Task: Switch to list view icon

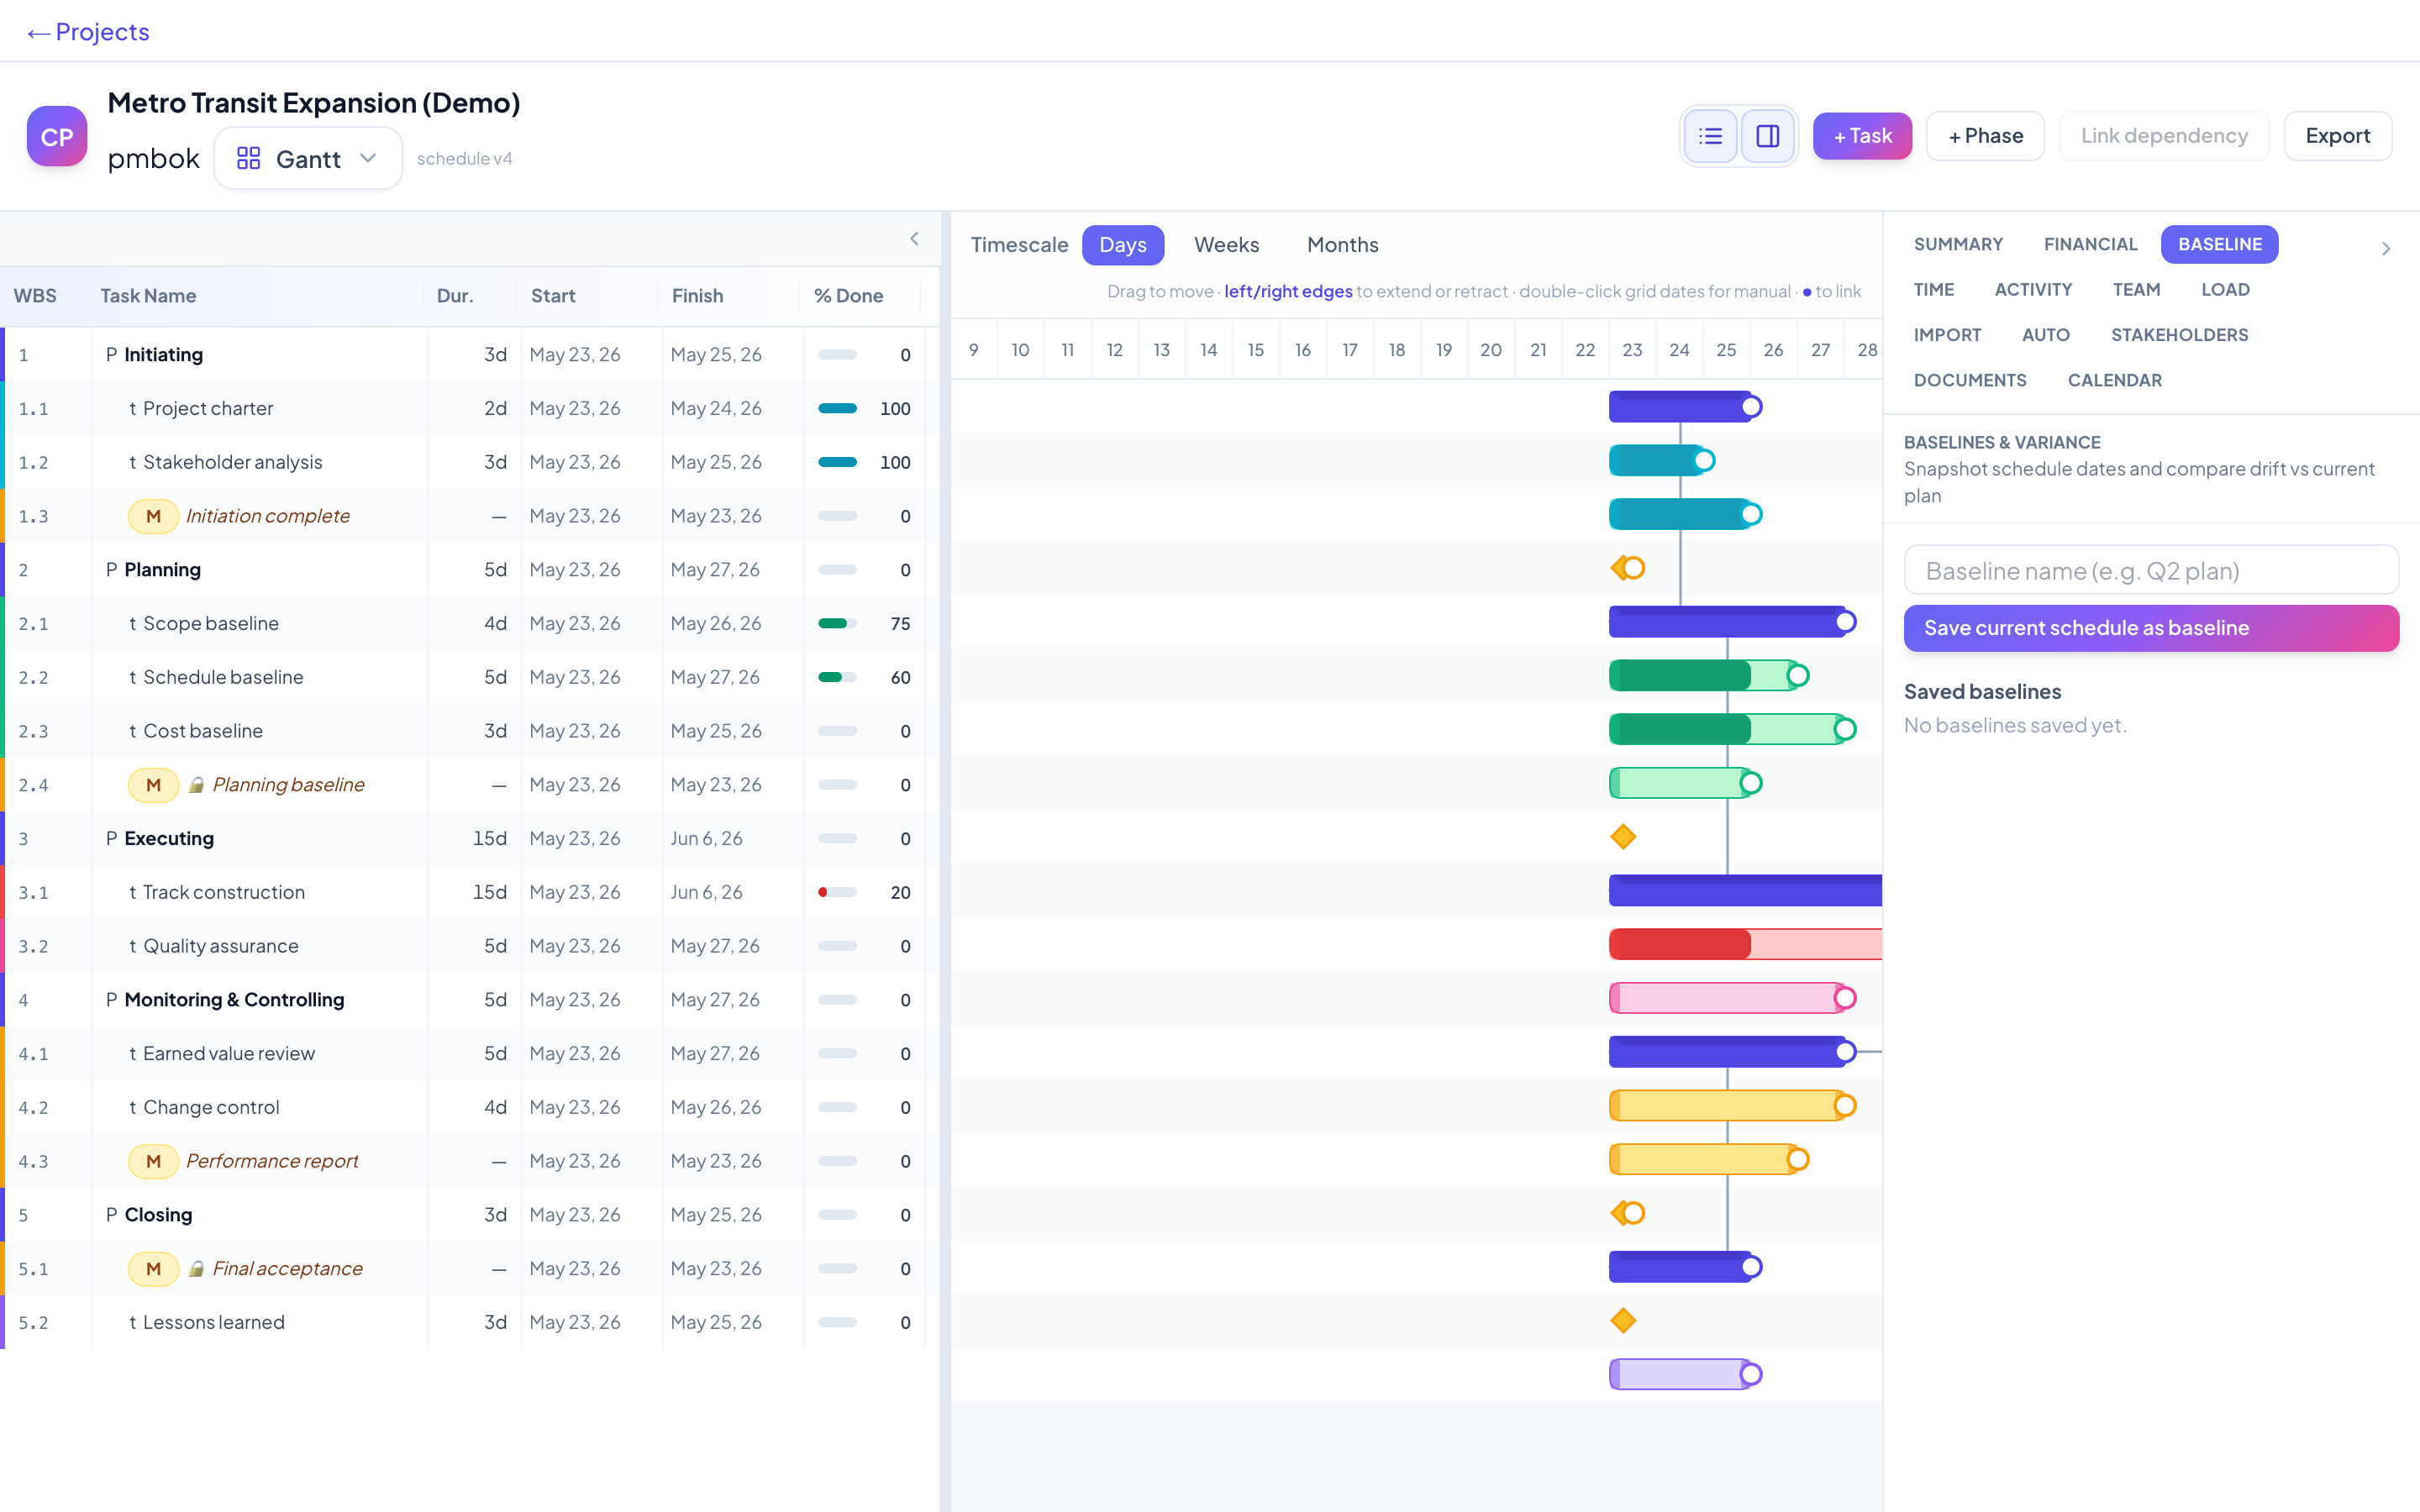Action: [1710, 136]
